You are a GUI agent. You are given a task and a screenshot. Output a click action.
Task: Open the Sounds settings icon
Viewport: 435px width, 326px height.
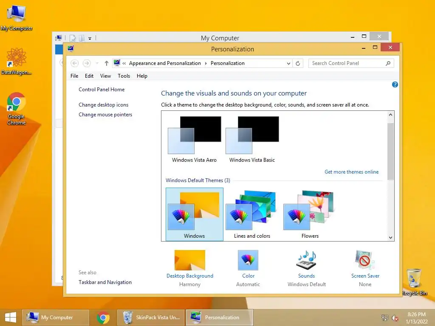tap(306, 260)
